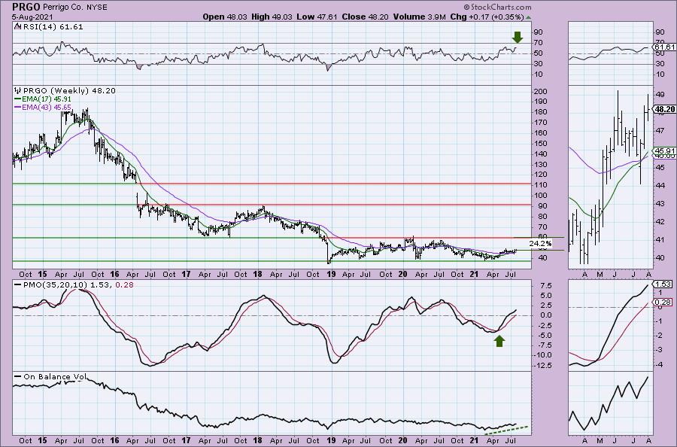Screen dimensions: 677x447
Task: Click the 200 price axis label
Action: pyautogui.click(x=541, y=92)
